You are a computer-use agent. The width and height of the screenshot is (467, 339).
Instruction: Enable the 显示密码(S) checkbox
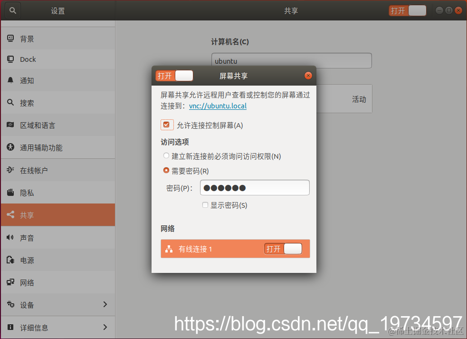point(205,205)
